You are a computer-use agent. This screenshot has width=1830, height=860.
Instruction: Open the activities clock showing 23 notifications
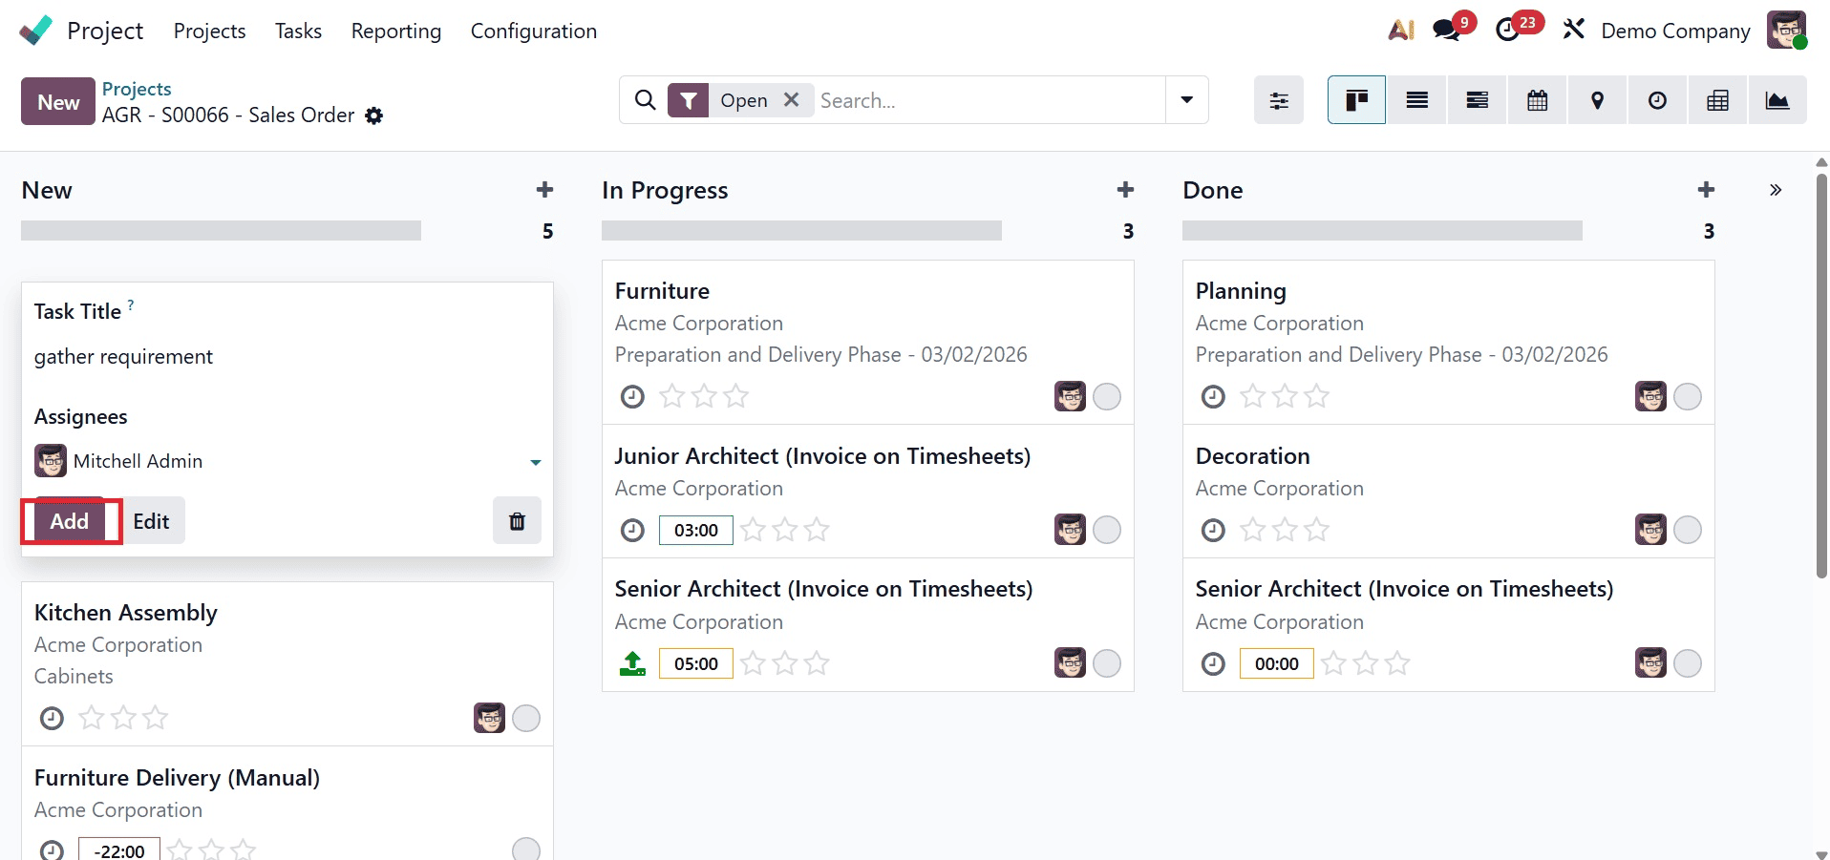pos(1510,30)
